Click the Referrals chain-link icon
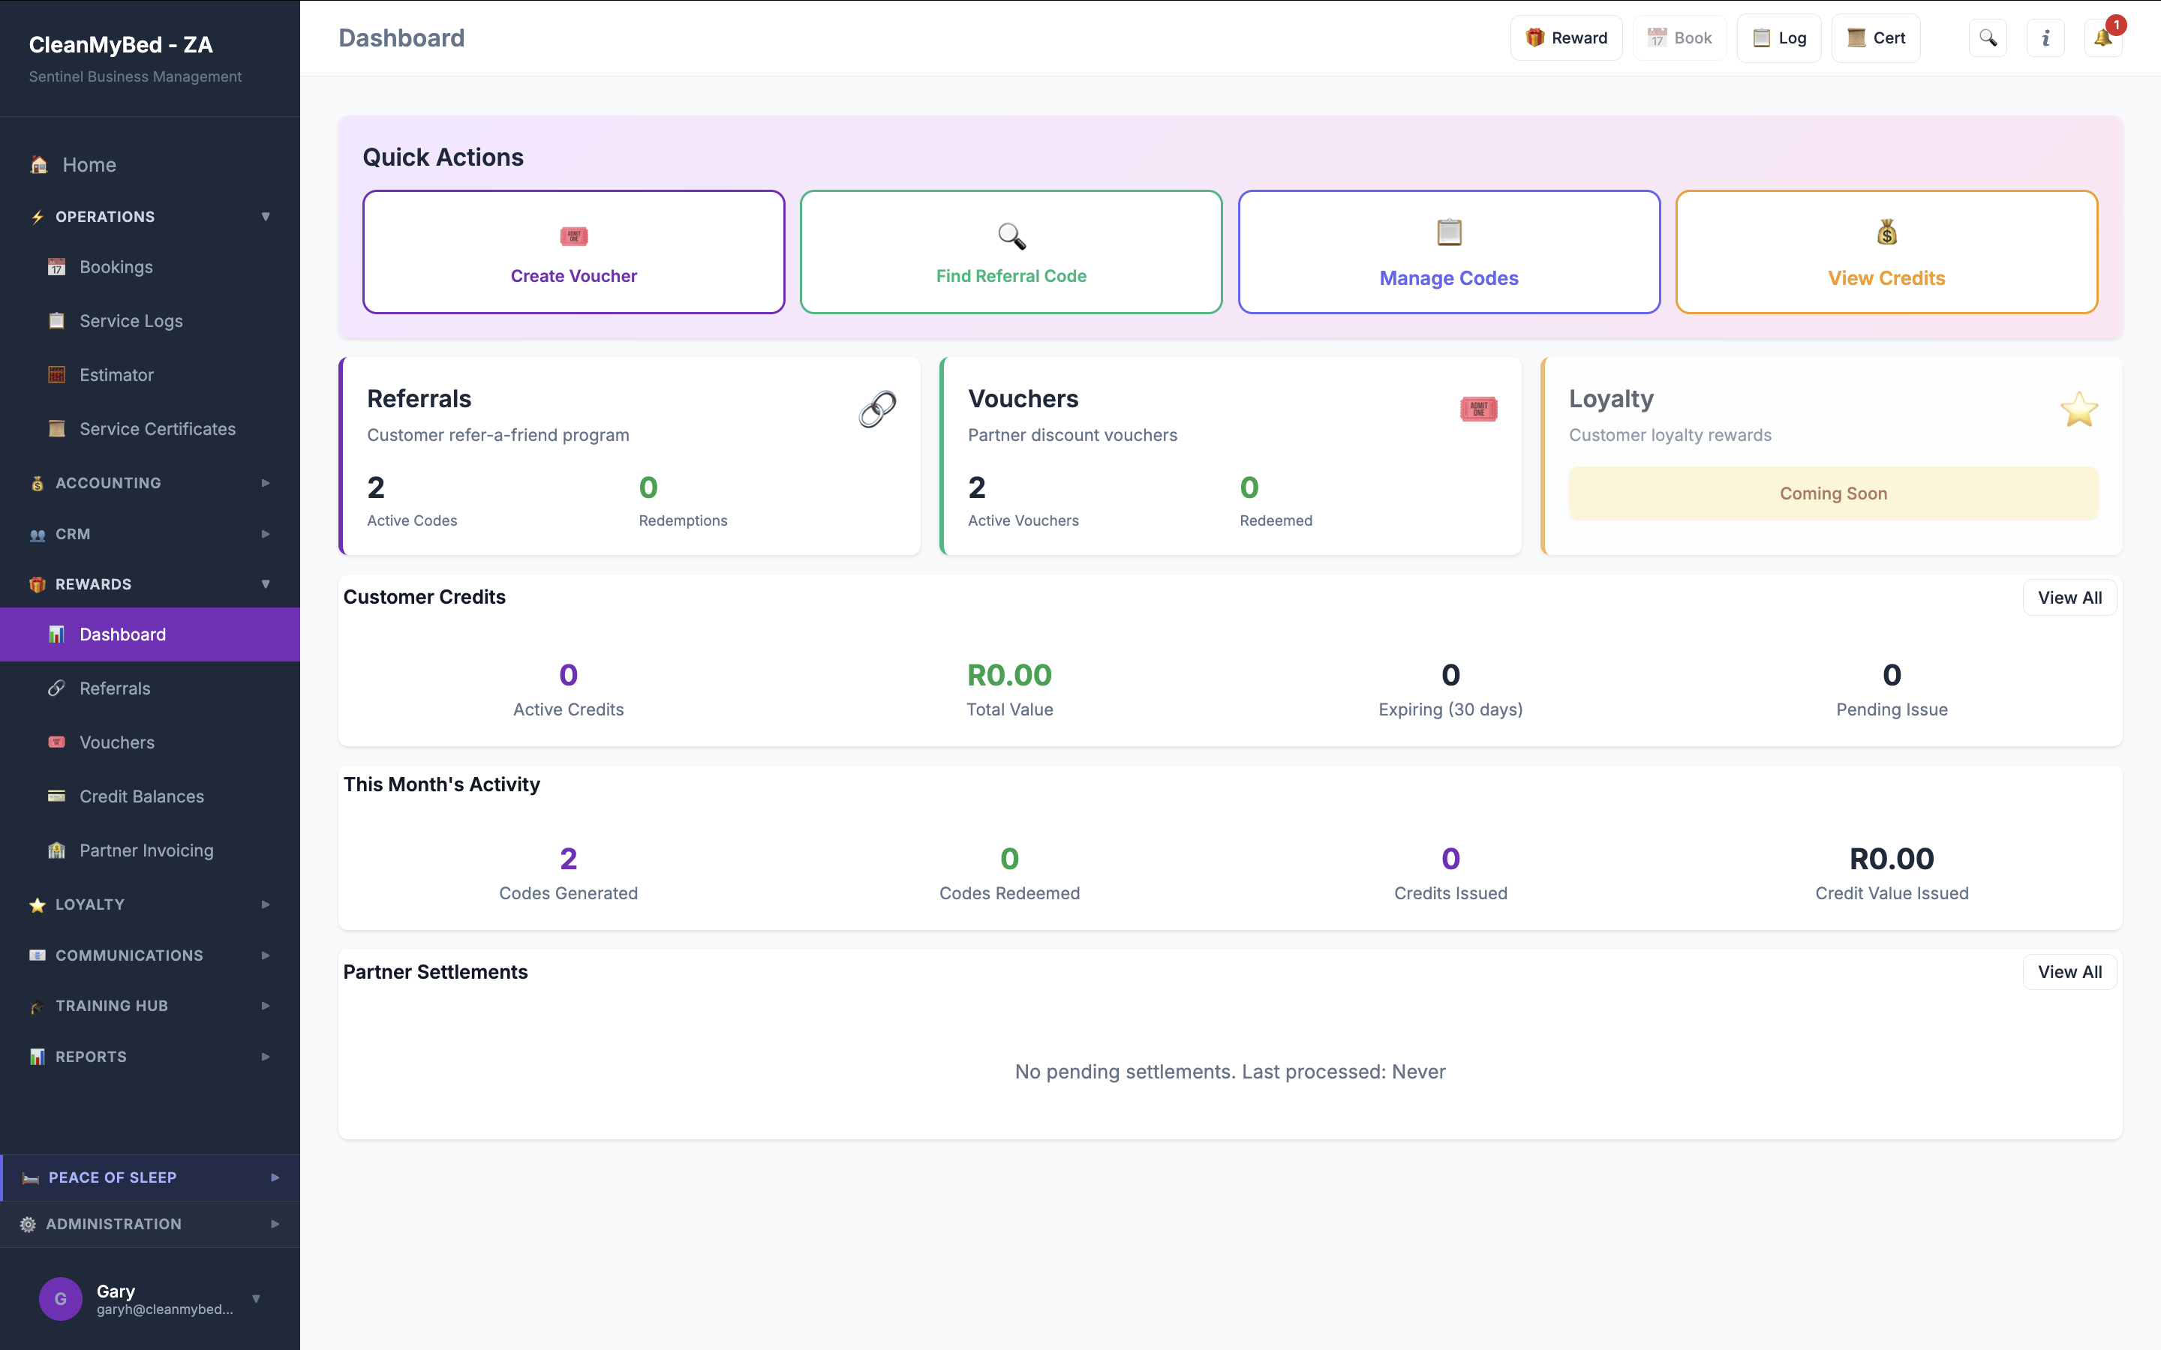Image resolution: width=2161 pixels, height=1350 pixels. pos(56,688)
